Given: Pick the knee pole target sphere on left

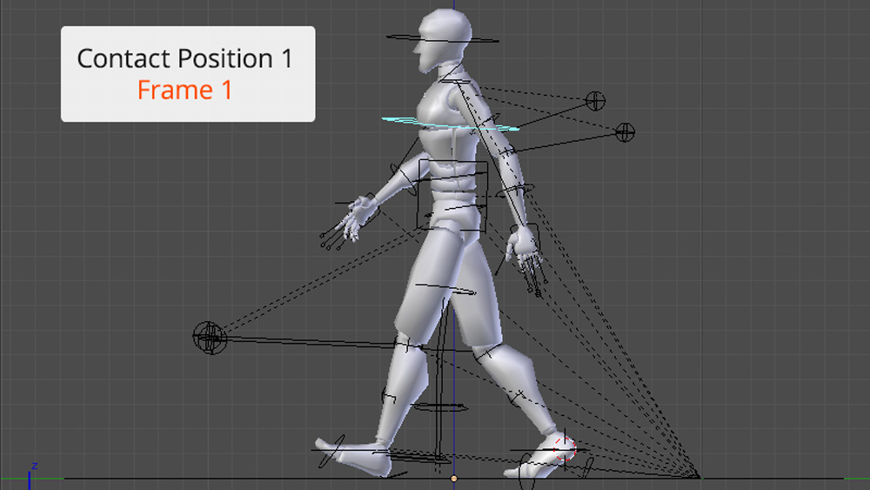Looking at the screenshot, I should (209, 337).
